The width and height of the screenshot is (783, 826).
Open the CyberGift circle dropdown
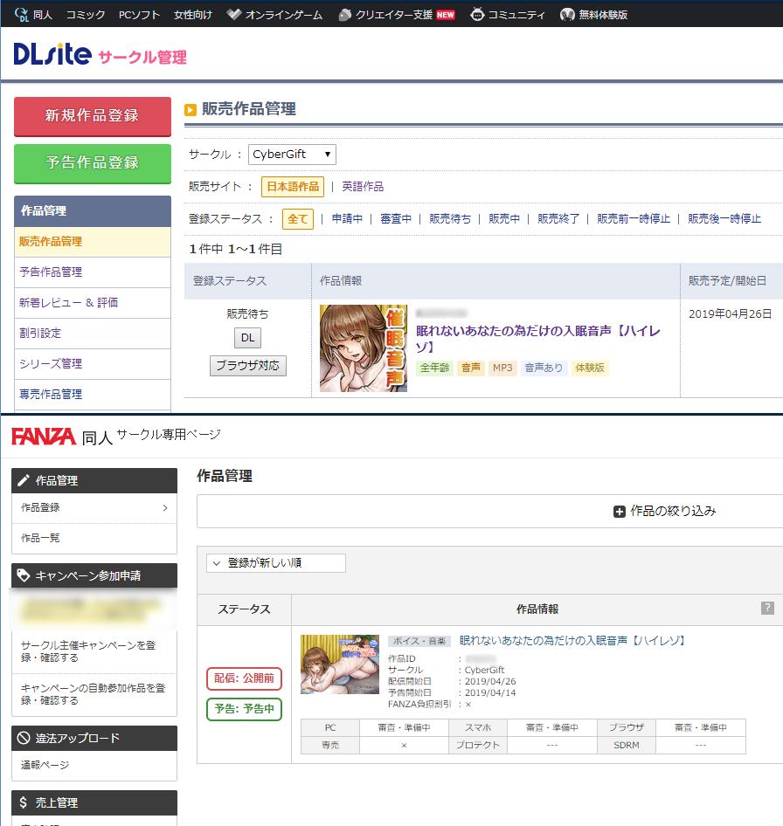(x=292, y=155)
